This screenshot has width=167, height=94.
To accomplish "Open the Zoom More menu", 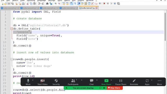I will click(159, 82).
